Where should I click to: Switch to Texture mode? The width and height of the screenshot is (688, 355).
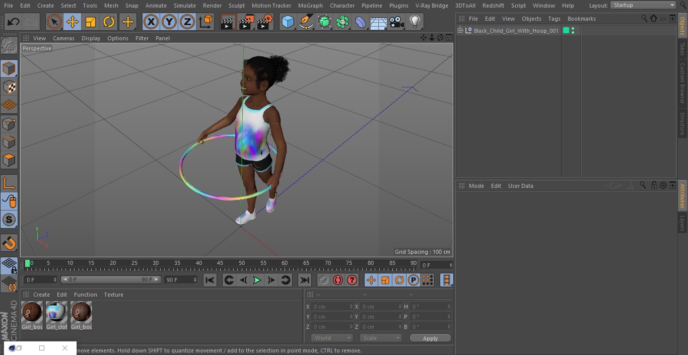(9, 87)
